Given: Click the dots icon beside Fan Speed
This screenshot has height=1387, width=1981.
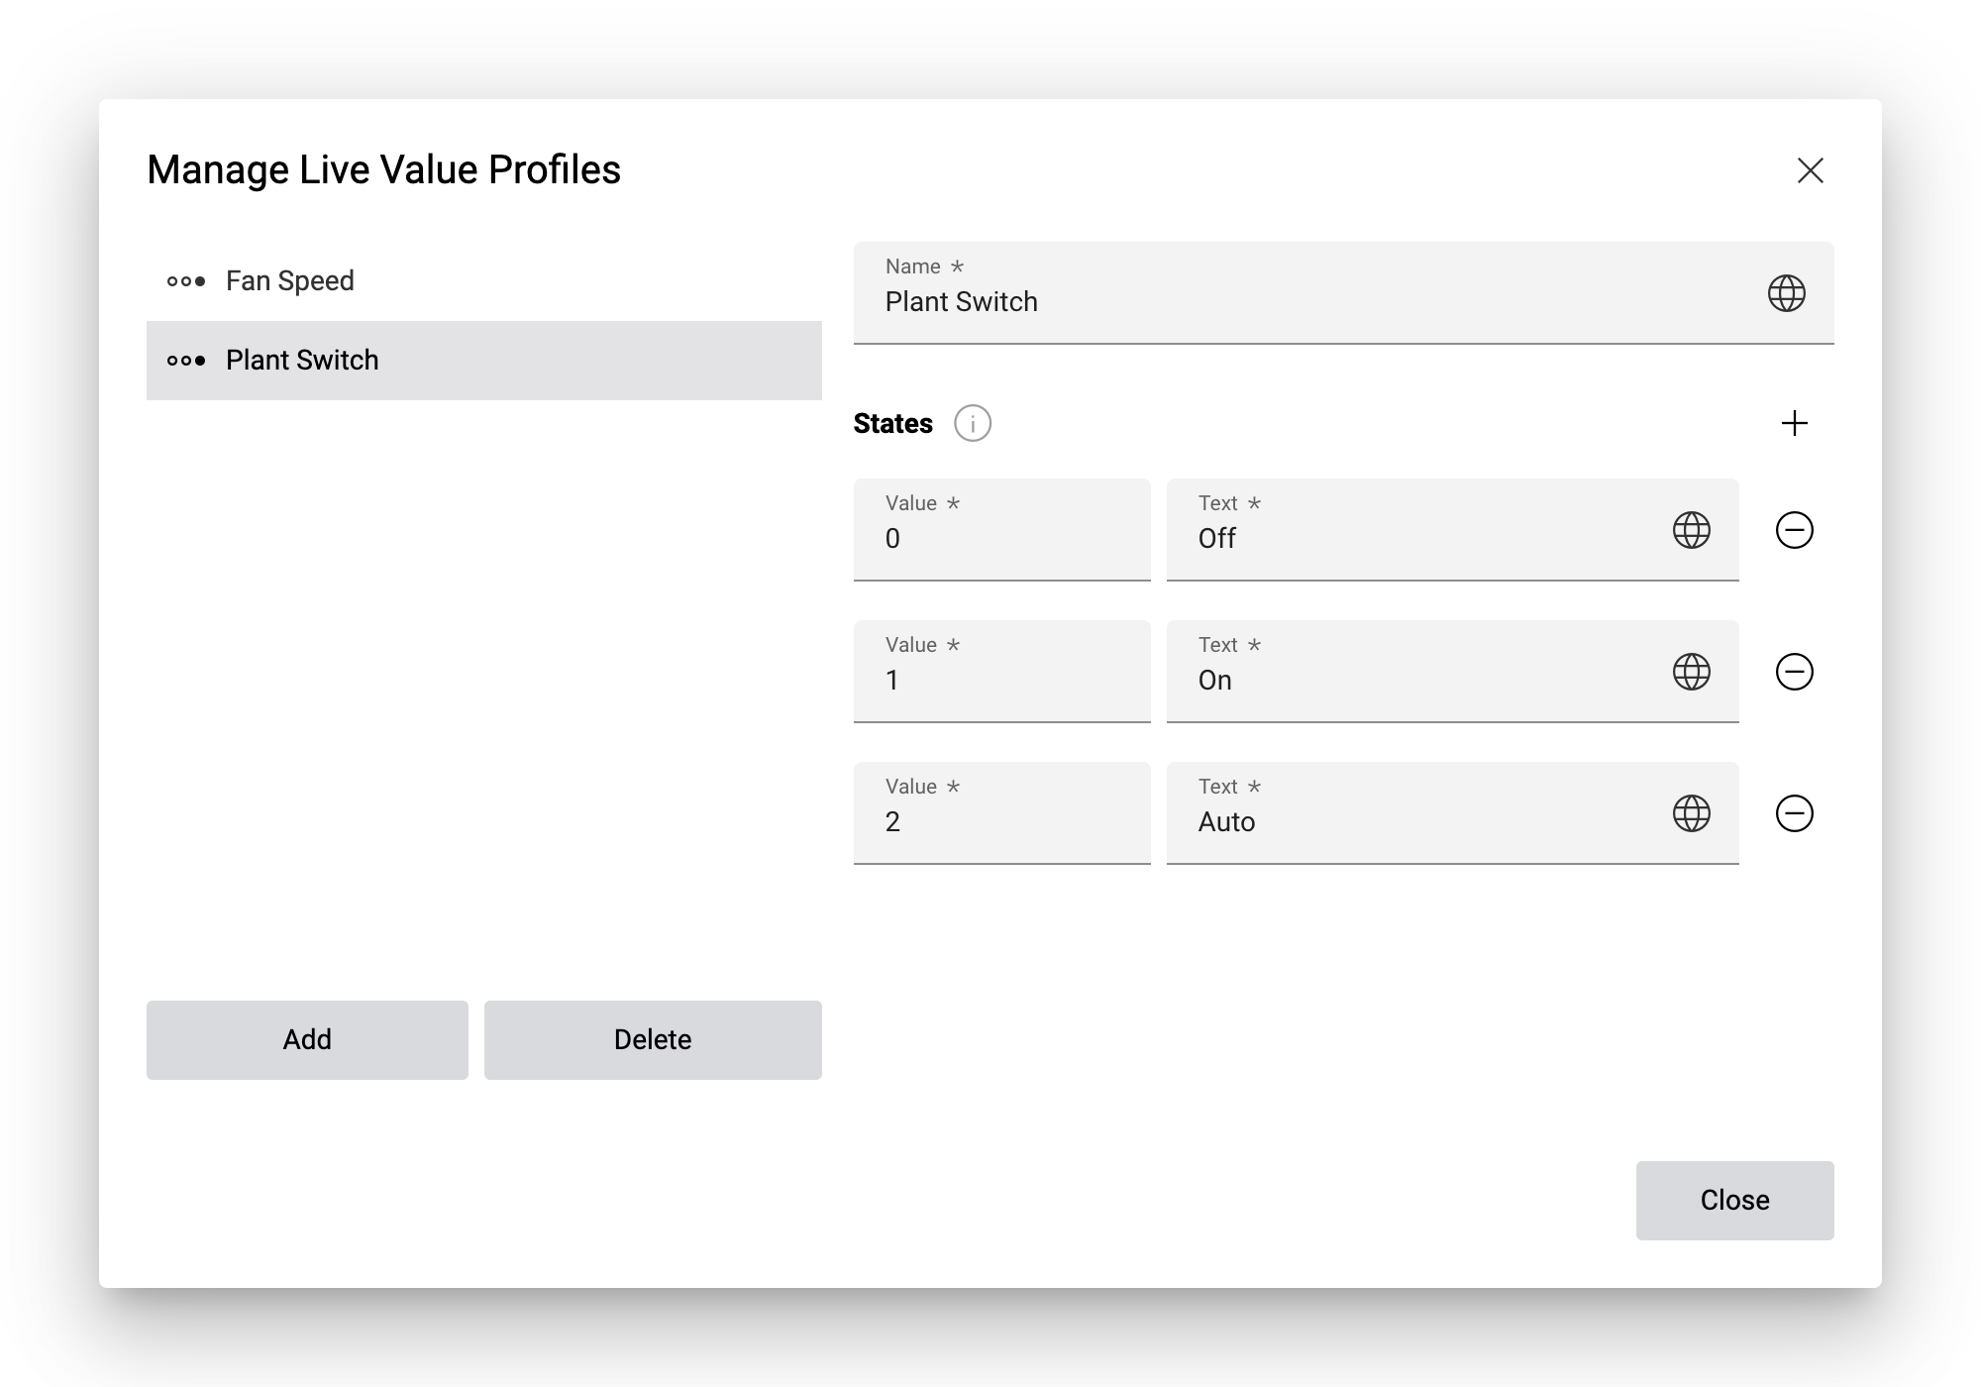Looking at the screenshot, I should [187, 281].
